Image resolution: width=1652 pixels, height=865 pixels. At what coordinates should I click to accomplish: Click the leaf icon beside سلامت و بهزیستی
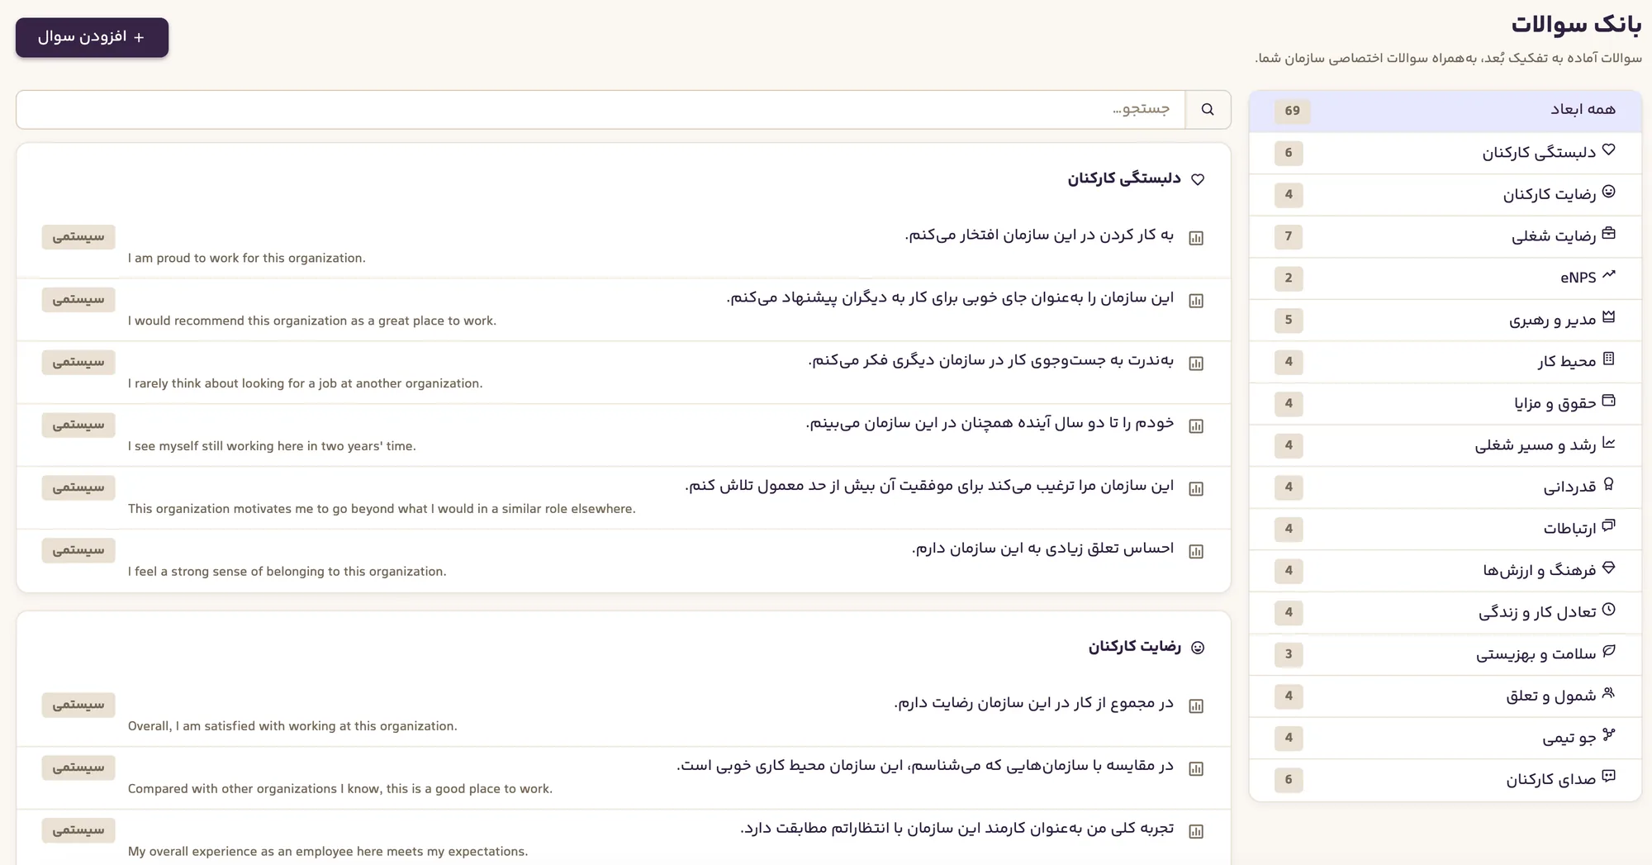pos(1608,652)
